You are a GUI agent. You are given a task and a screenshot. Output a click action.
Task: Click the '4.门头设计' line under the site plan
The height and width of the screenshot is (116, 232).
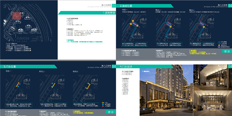click(18, 50)
